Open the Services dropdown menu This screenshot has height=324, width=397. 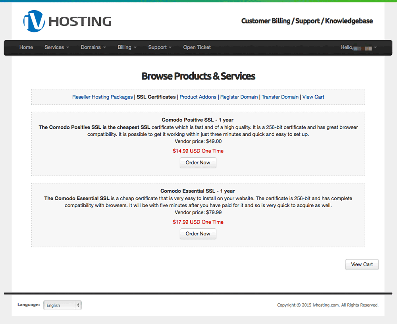coord(57,47)
